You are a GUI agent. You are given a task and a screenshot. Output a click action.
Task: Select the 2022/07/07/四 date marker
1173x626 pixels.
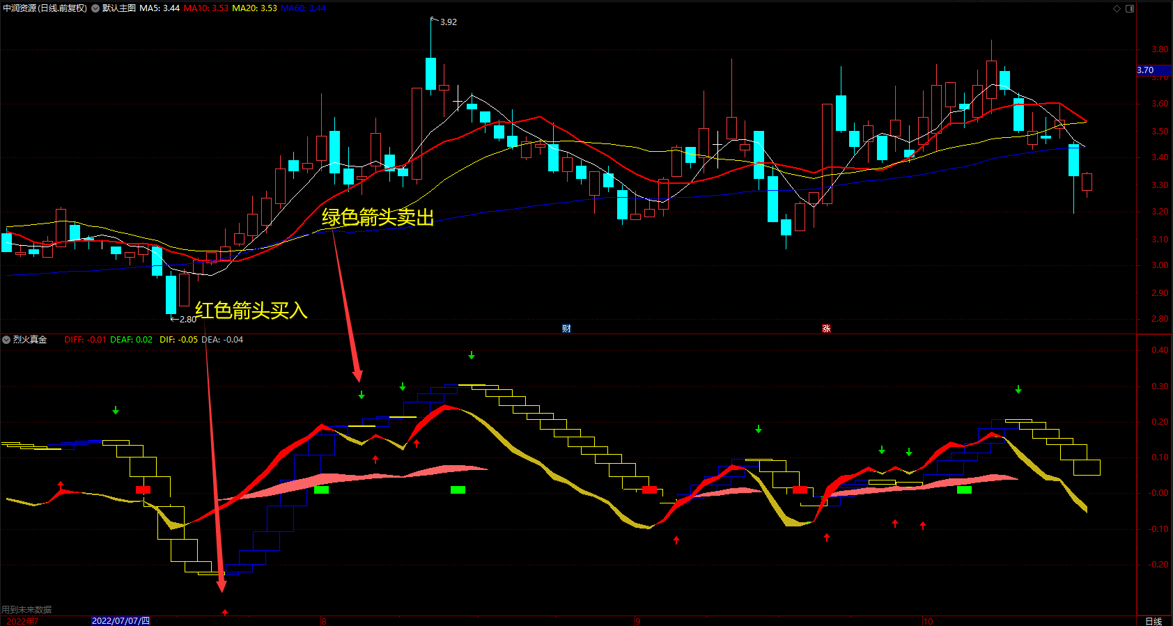121,621
